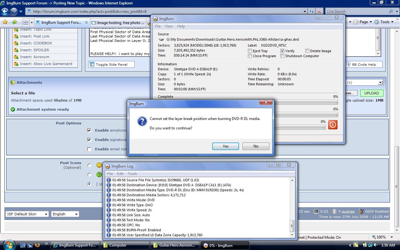Click the IE Forward arrow button

tap(14, 12)
